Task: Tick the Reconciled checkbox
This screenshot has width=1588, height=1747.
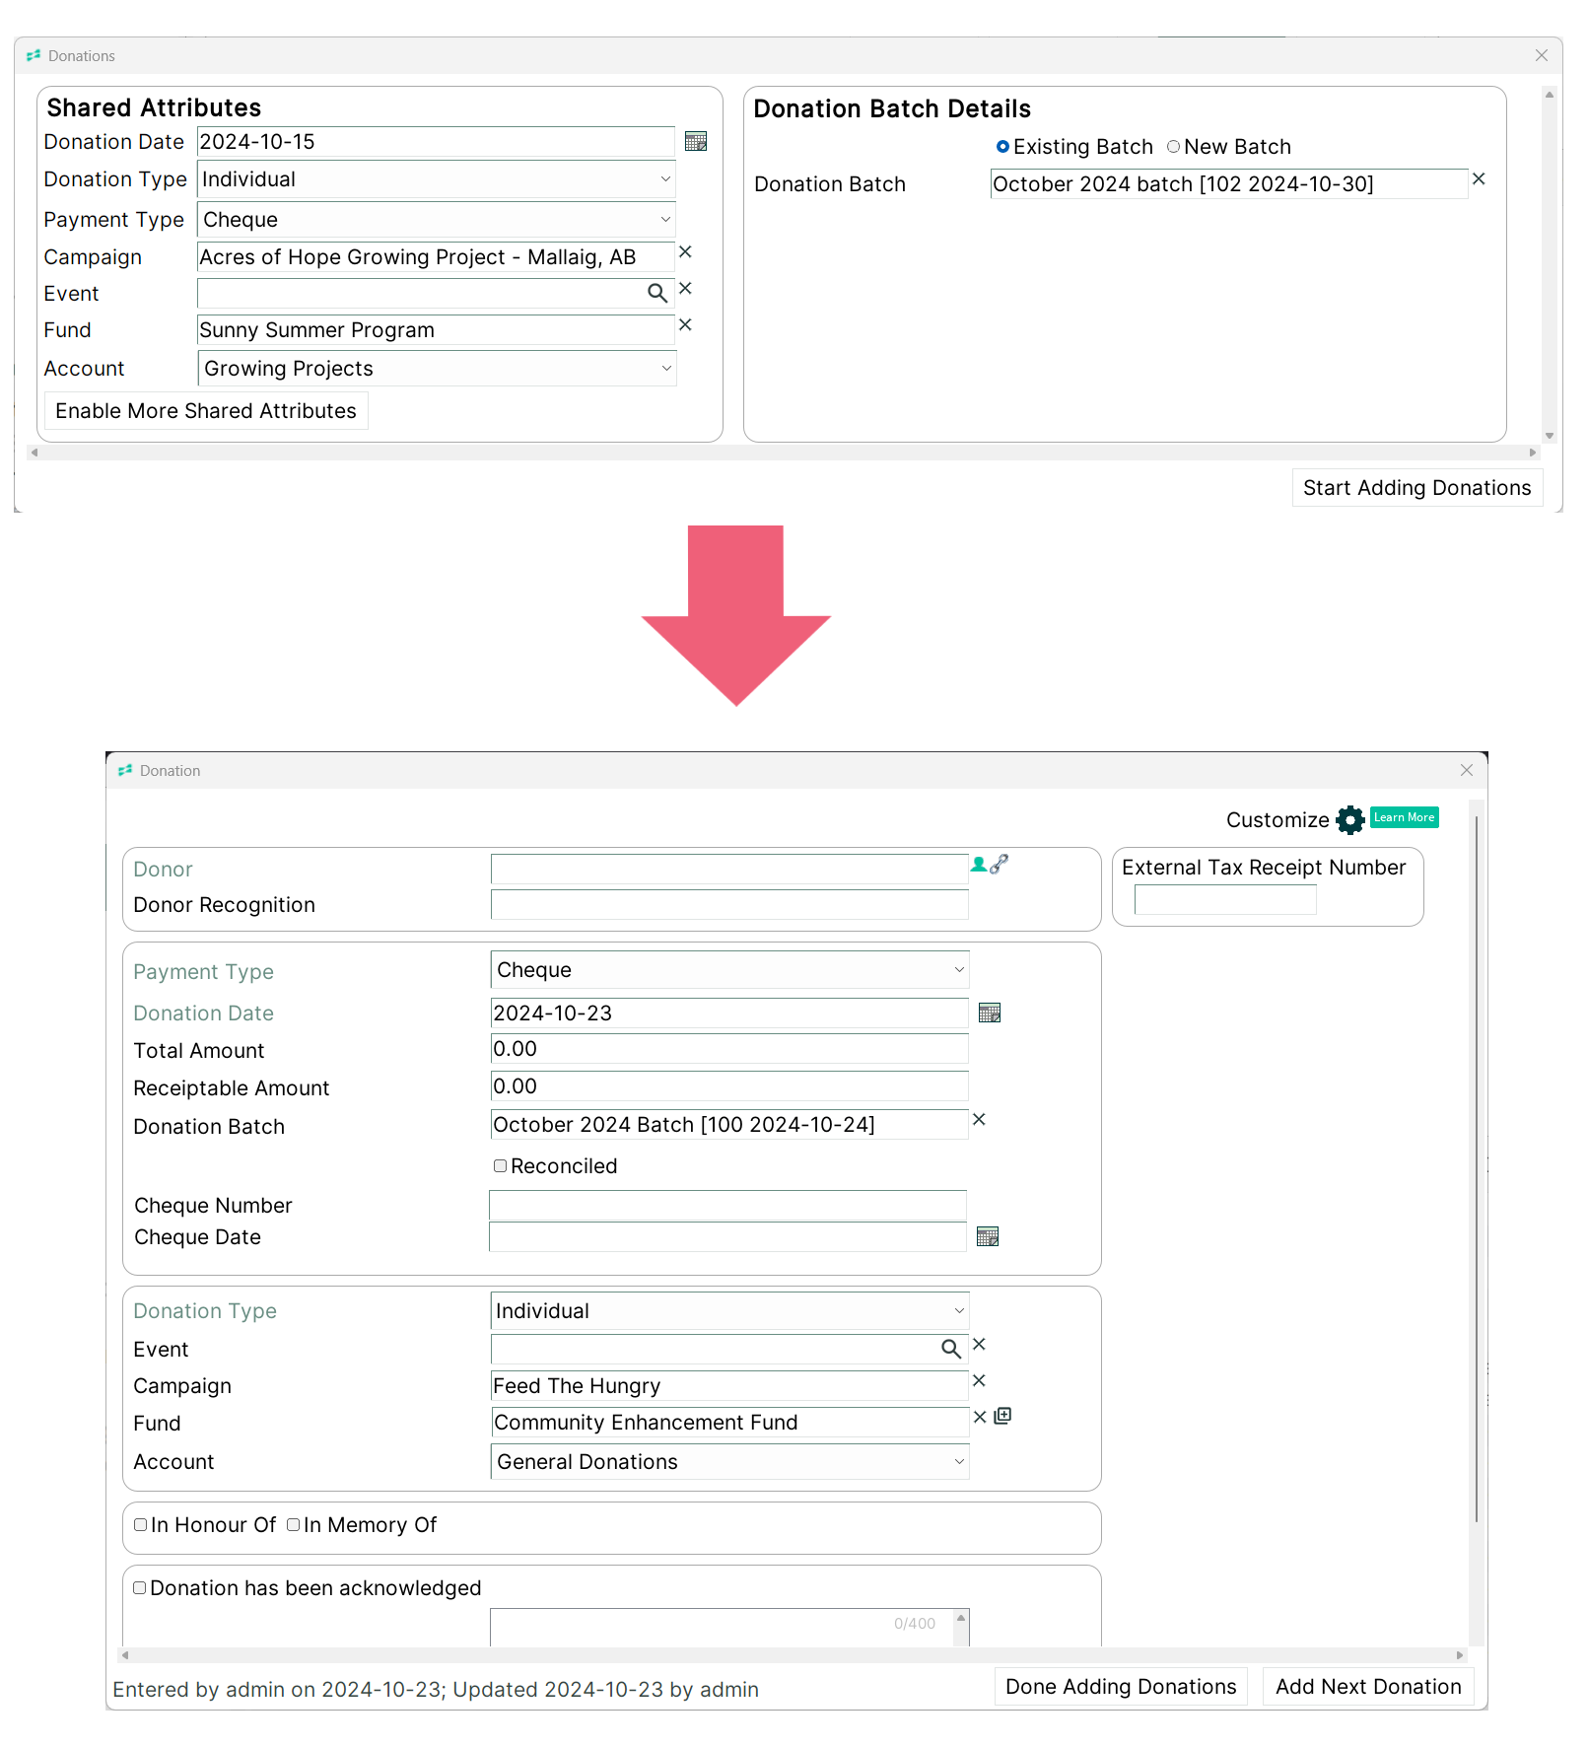Action: tap(501, 1166)
